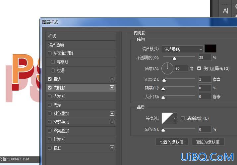Image resolution: width=237 pixels, height=165 pixels.
Task: Click the 图层样式 dialog title bar
Action: (x=138, y=22)
